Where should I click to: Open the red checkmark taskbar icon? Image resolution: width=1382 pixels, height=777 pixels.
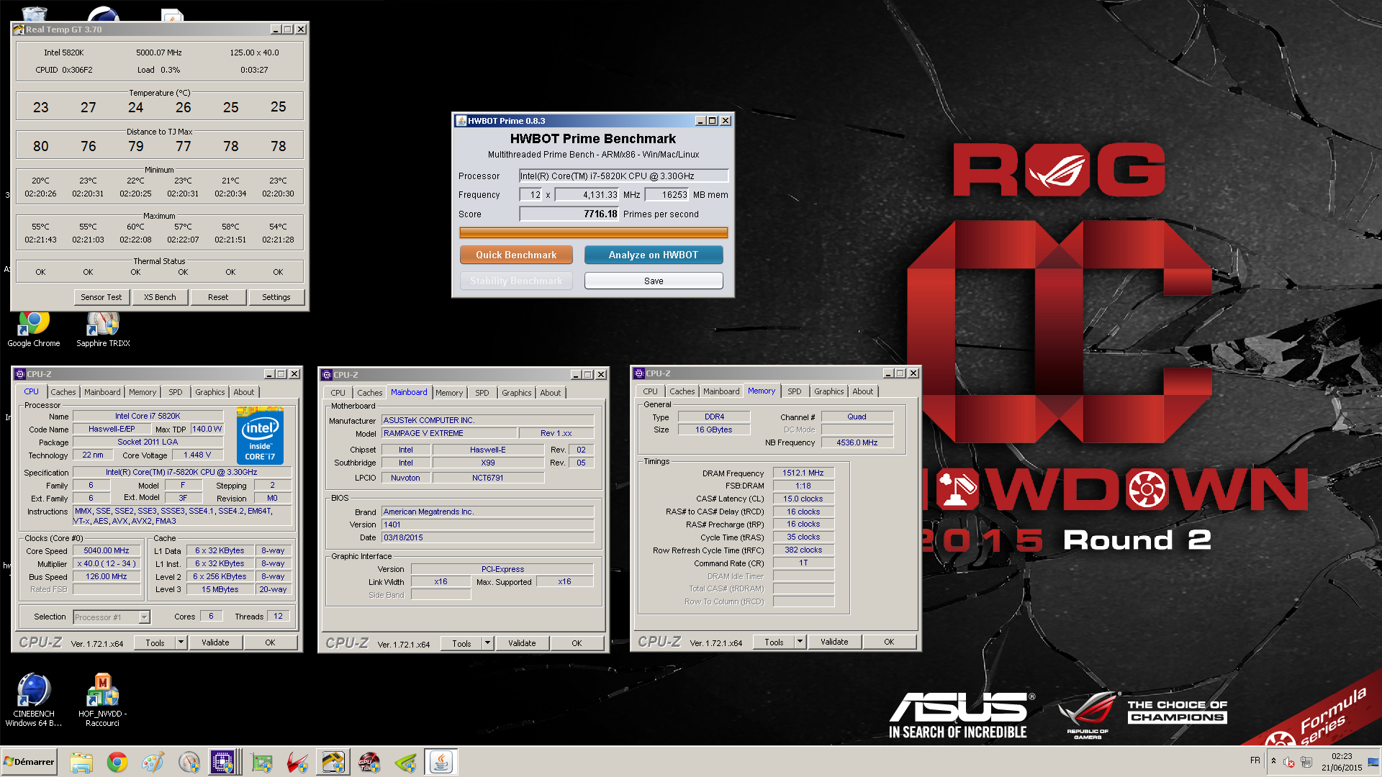pos(297,762)
